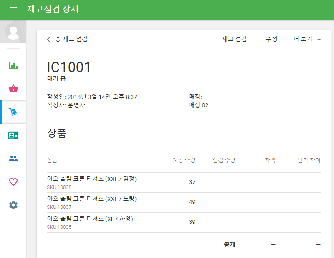The image size is (334, 258).
Task: Click the 예상 수량 column header
Action: 184,160
